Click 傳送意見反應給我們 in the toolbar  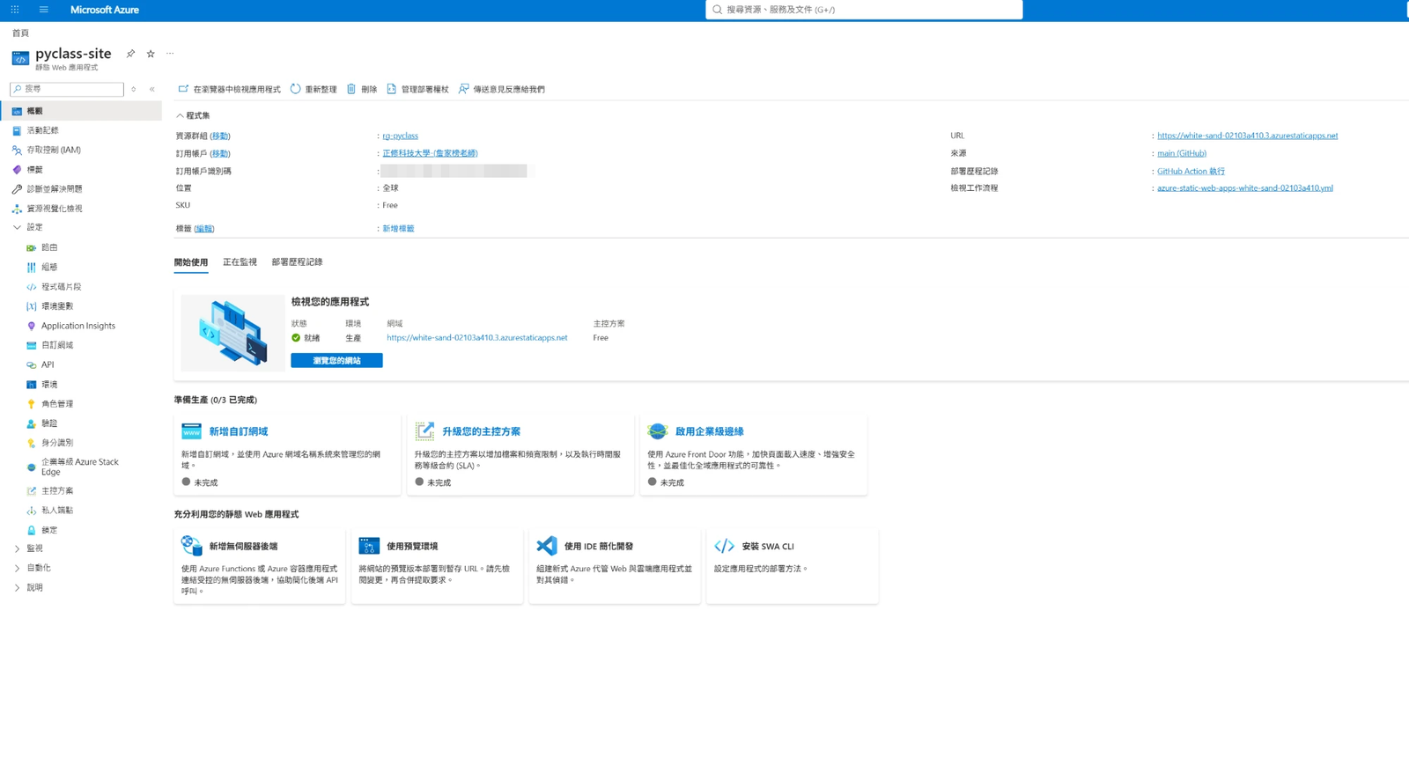[x=502, y=89]
